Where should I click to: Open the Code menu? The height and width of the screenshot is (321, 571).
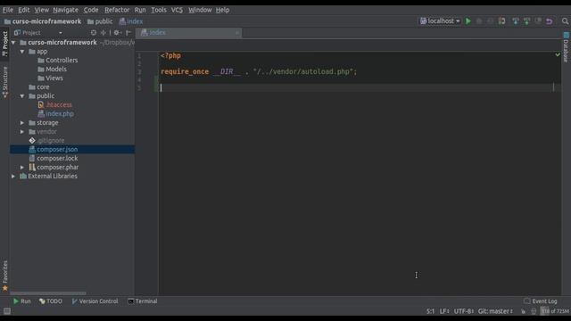tap(91, 10)
